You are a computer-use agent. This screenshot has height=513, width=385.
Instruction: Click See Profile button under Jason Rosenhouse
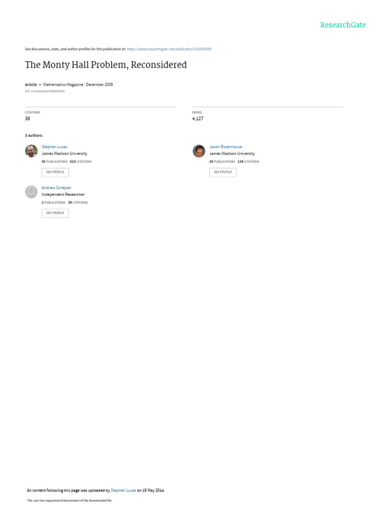223,172
